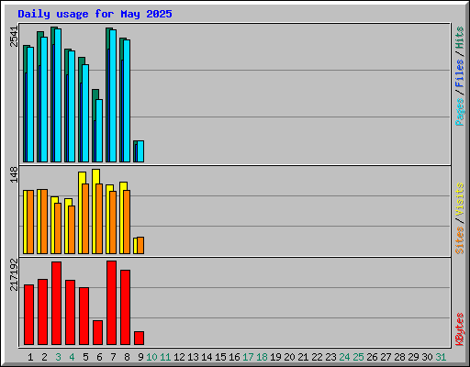Click the yellow Visits bar top for day 6
The height and width of the screenshot is (367, 470).
pyautogui.click(x=95, y=176)
